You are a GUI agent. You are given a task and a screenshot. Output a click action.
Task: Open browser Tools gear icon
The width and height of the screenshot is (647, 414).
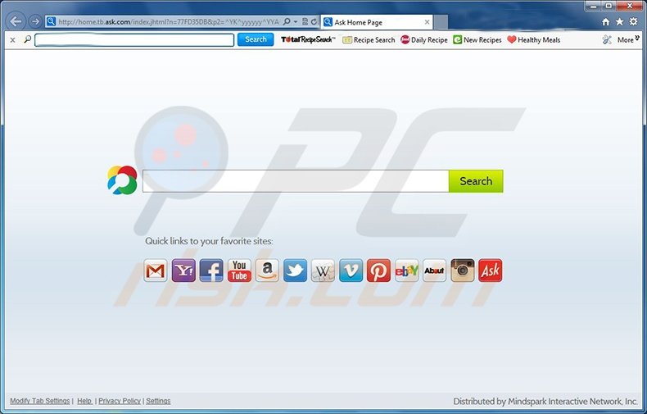[633, 21]
